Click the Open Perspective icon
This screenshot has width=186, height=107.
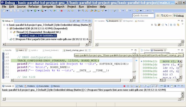point(158,16)
